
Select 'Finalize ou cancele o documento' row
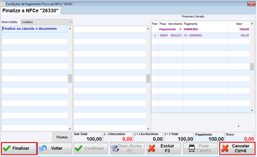point(35,29)
